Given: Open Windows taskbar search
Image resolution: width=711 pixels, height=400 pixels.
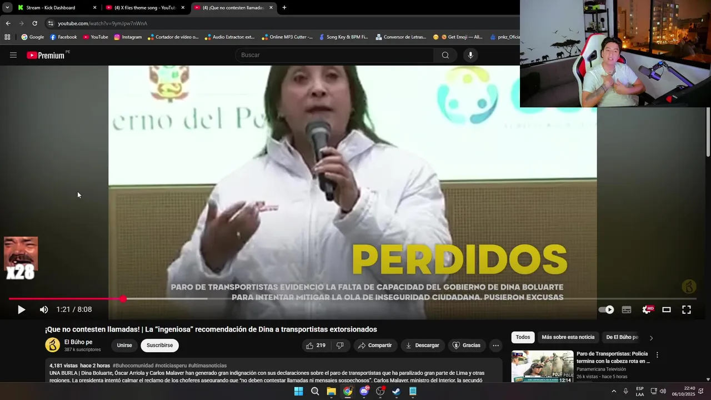Looking at the screenshot, I should [315, 391].
